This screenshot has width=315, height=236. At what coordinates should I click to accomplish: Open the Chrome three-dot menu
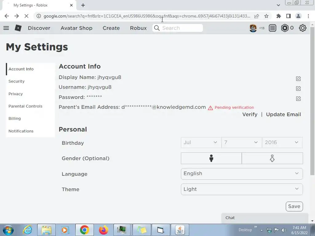pos(308,16)
